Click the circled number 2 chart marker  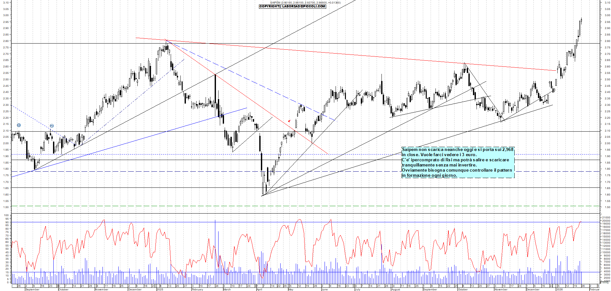tap(52, 126)
